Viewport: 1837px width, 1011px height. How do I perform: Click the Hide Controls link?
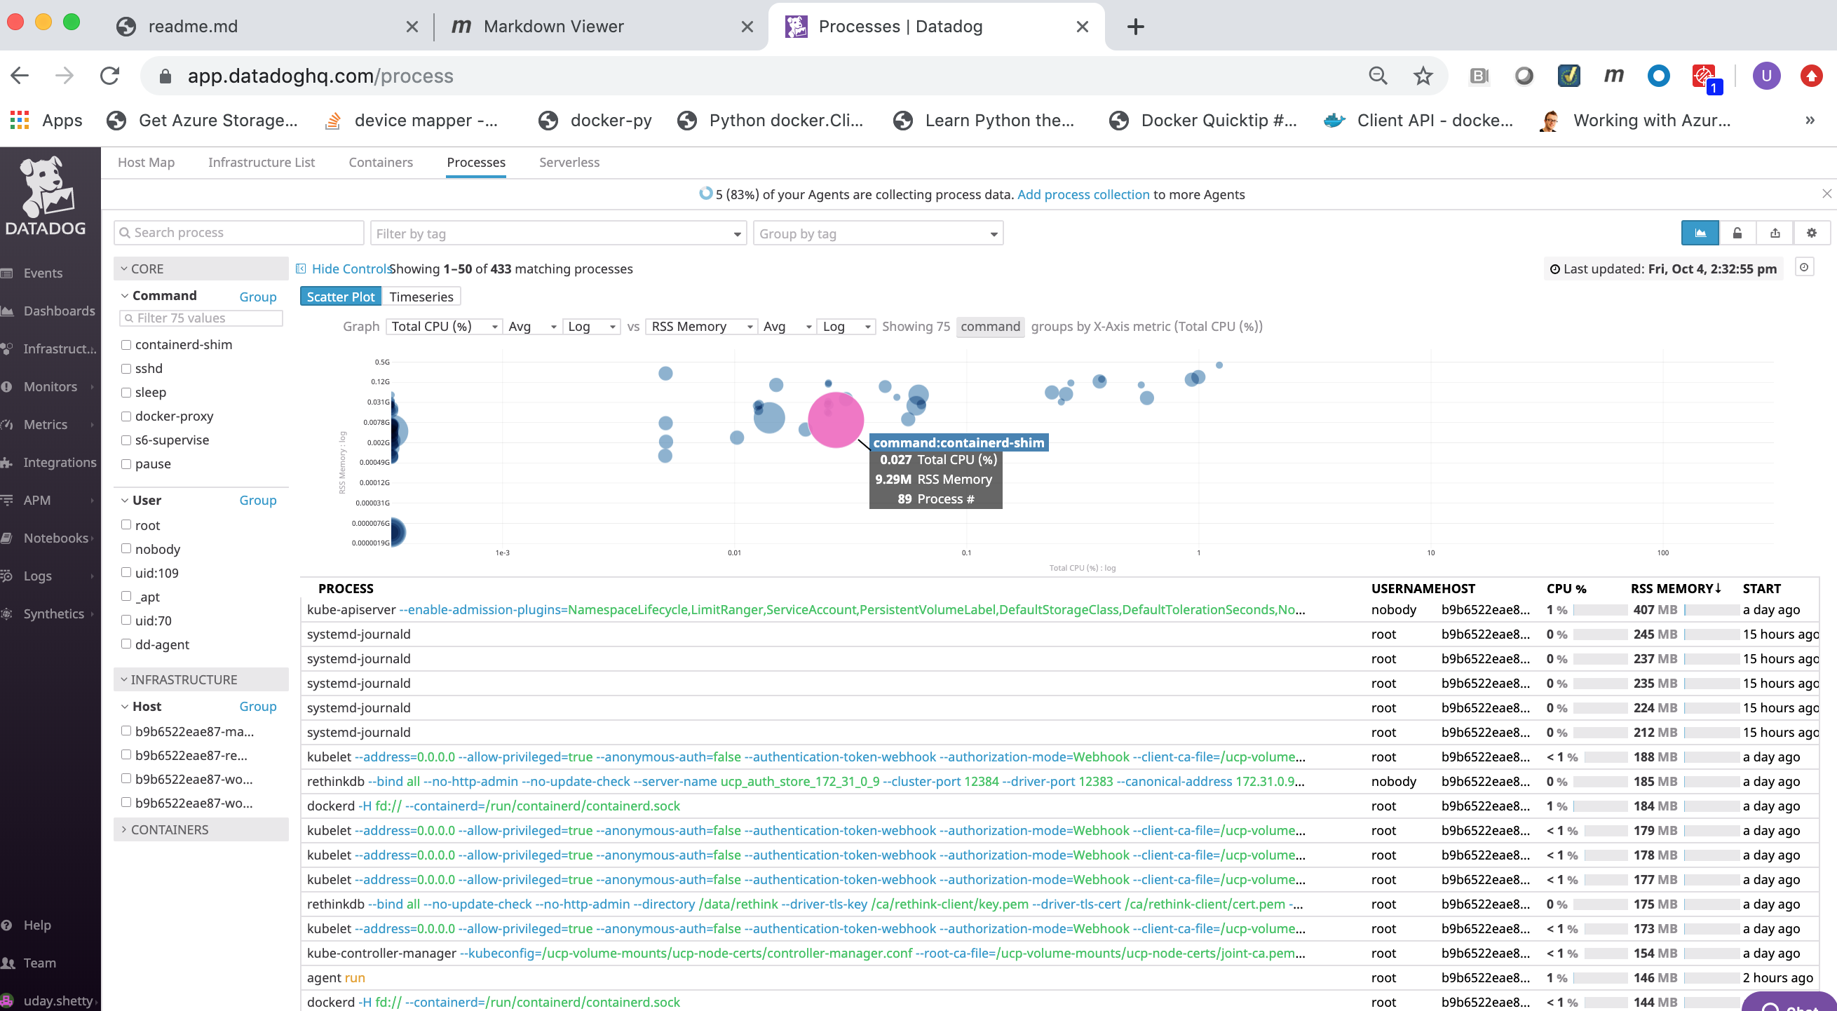click(343, 269)
